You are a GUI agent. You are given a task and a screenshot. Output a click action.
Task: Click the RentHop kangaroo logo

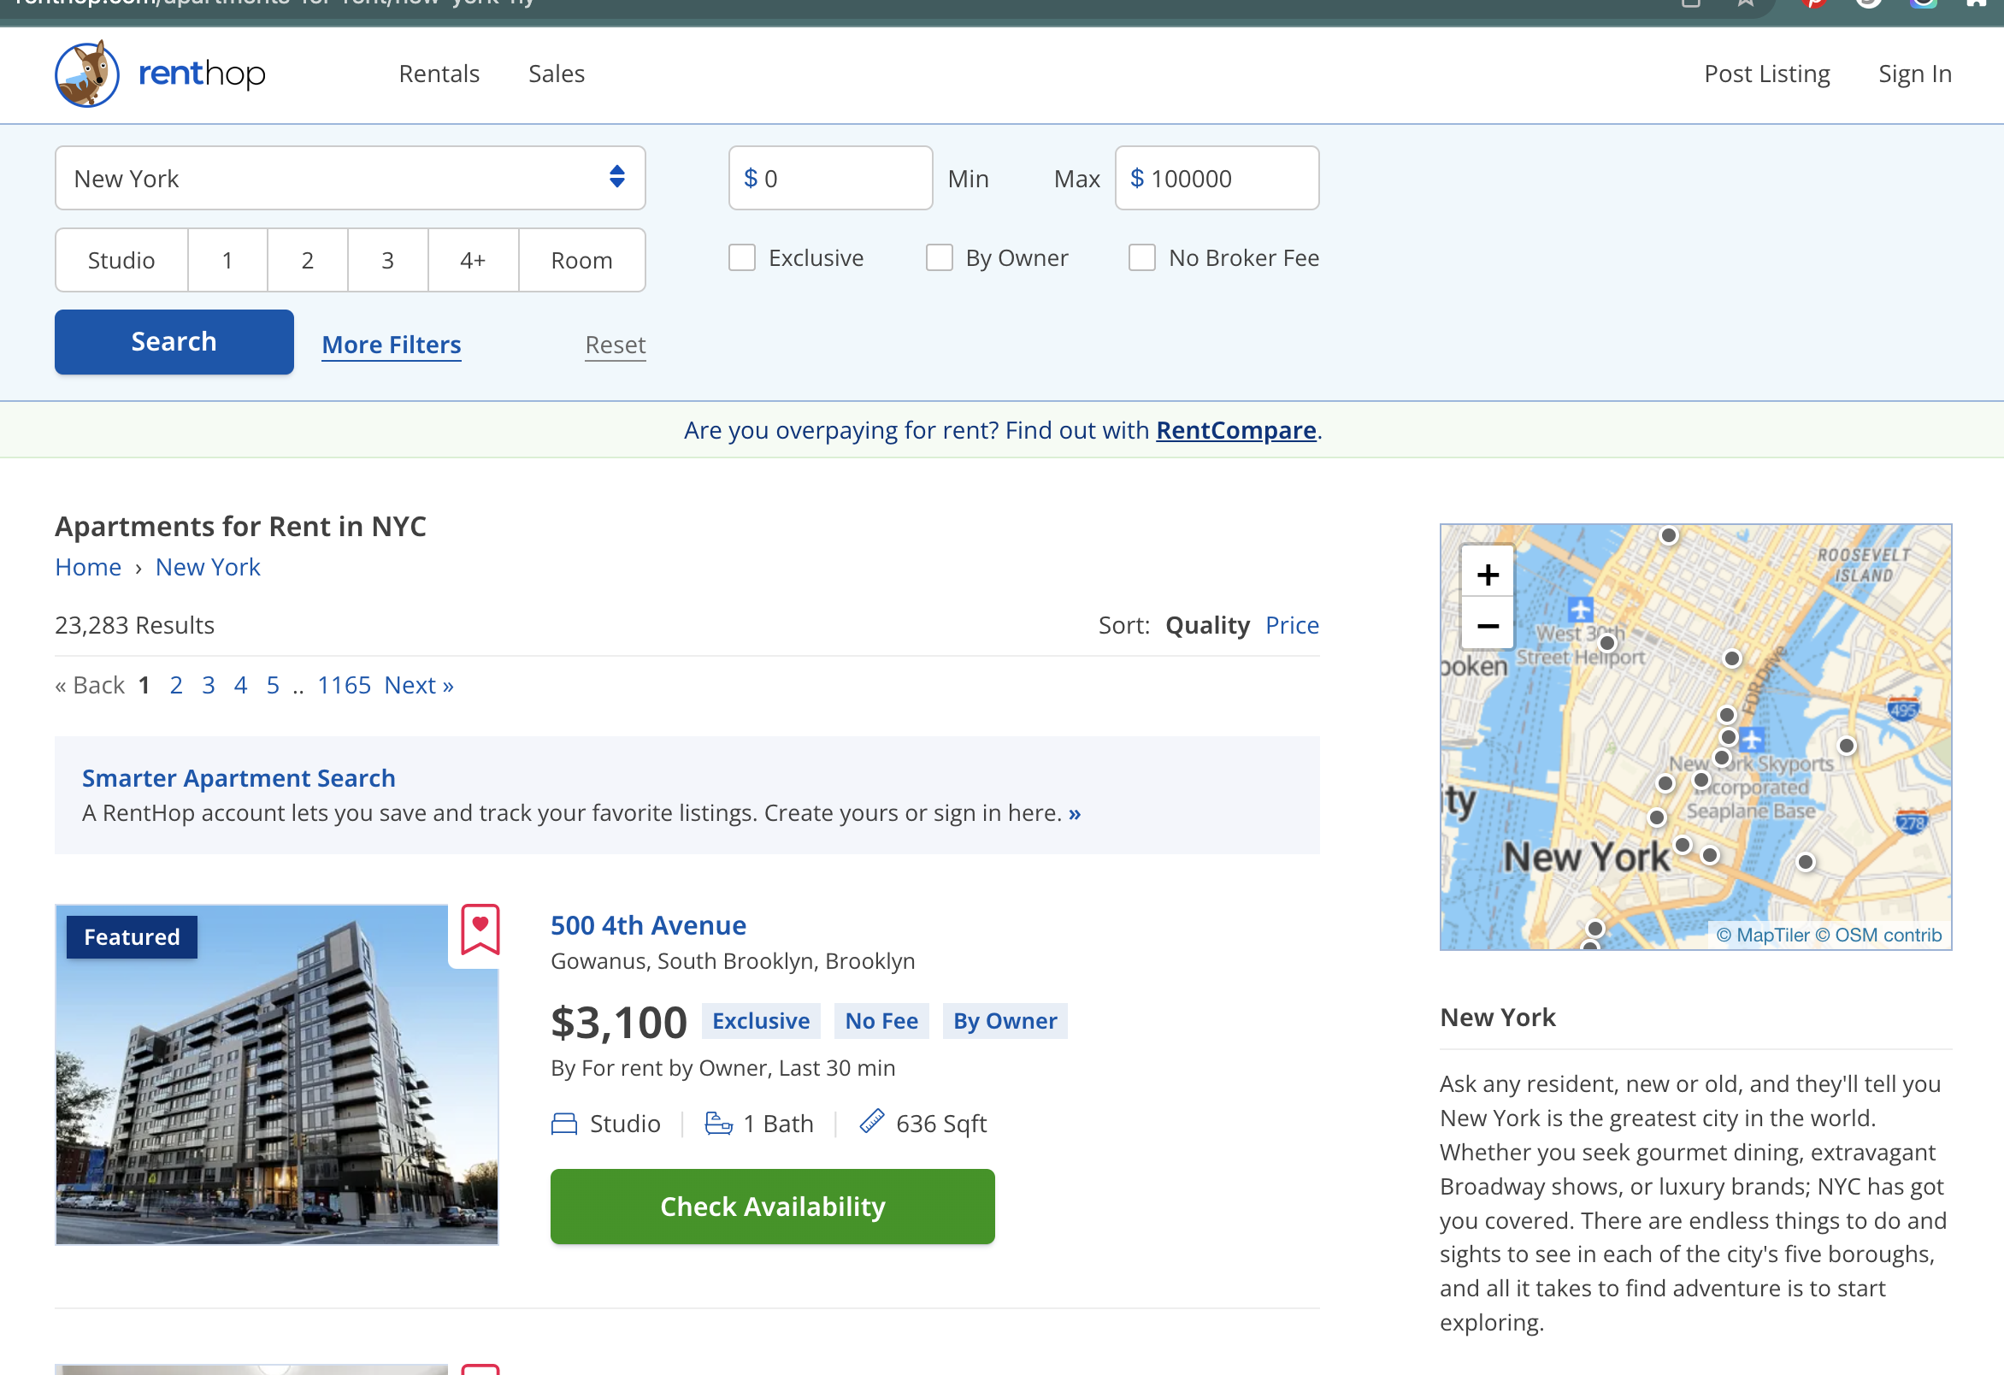tap(86, 74)
